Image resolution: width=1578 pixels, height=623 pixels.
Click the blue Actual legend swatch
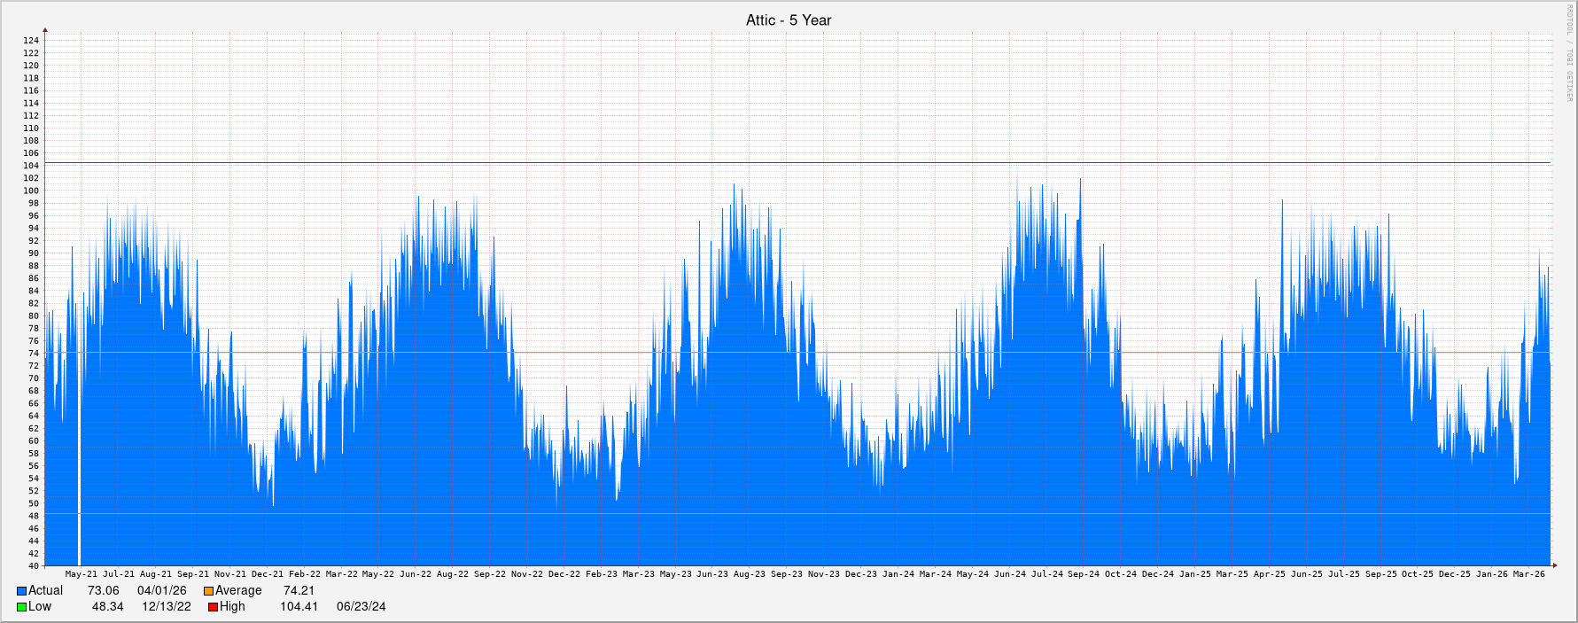point(21,591)
